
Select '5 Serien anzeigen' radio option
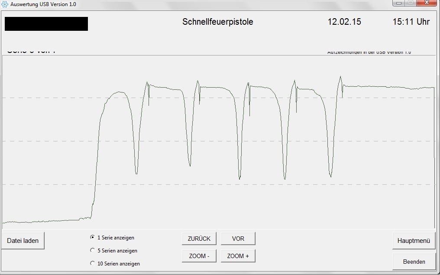(92, 250)
